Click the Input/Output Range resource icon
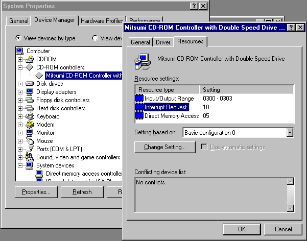The image size is (307, 241). tap(139, 98)
